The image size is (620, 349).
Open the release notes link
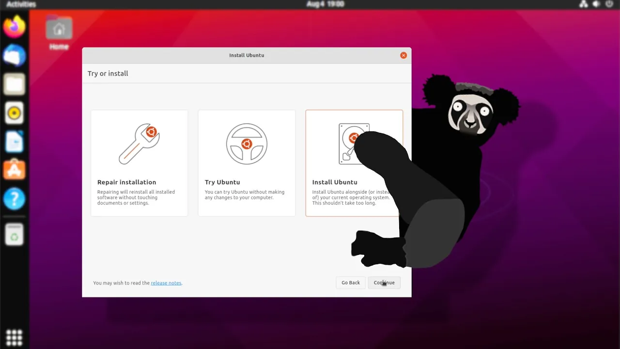coord(166,283)
